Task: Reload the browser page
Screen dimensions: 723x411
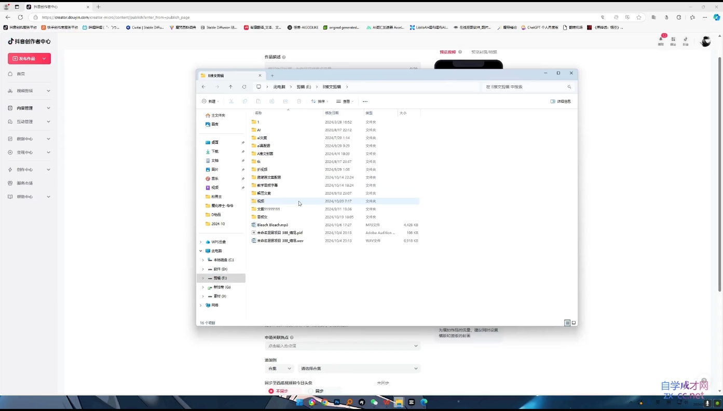Action: (20, 17)
